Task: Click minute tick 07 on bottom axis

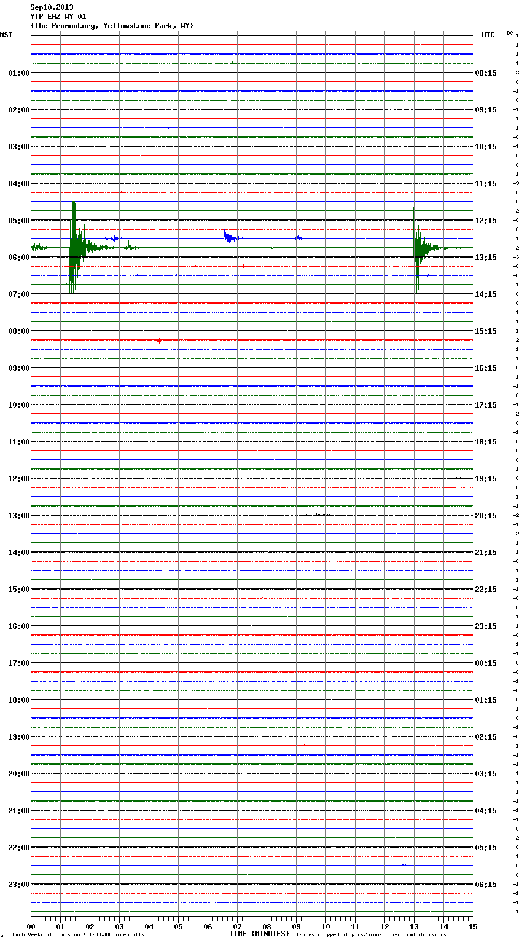Action: pyautogui.click(x=237, y=926)
